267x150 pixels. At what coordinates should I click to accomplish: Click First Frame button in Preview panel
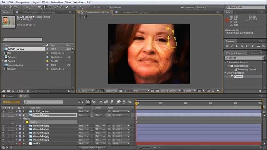click(x=227, y=46)
